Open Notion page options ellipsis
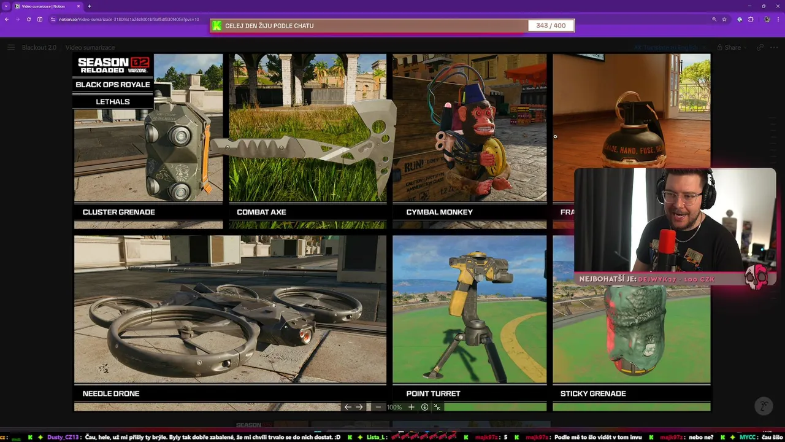 [775, 47]
